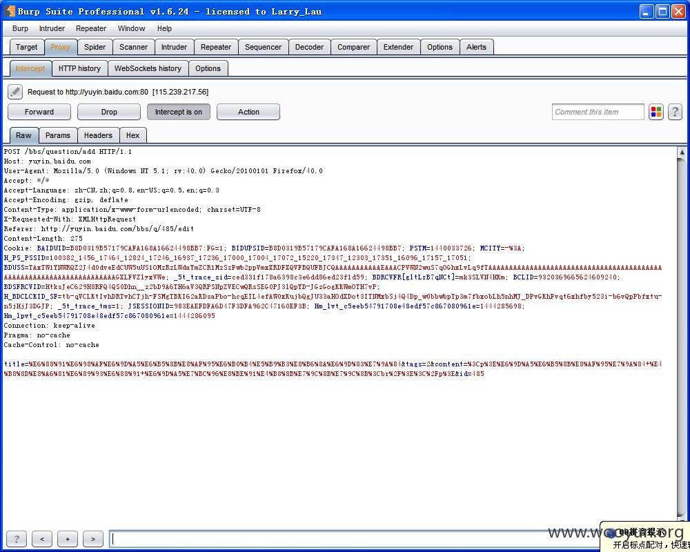Click the X-Requested-With: XMLHttpRequest line
Viewport: 690px width, 552px height.
click(70, 219)
